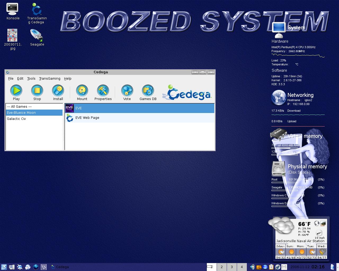Open the Games DB toolbar icon

(x=148, y=91)
